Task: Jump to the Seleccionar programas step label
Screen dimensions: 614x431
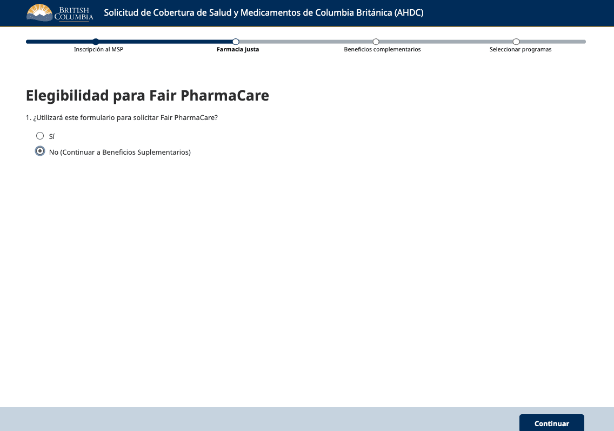Action: point(520,50)
